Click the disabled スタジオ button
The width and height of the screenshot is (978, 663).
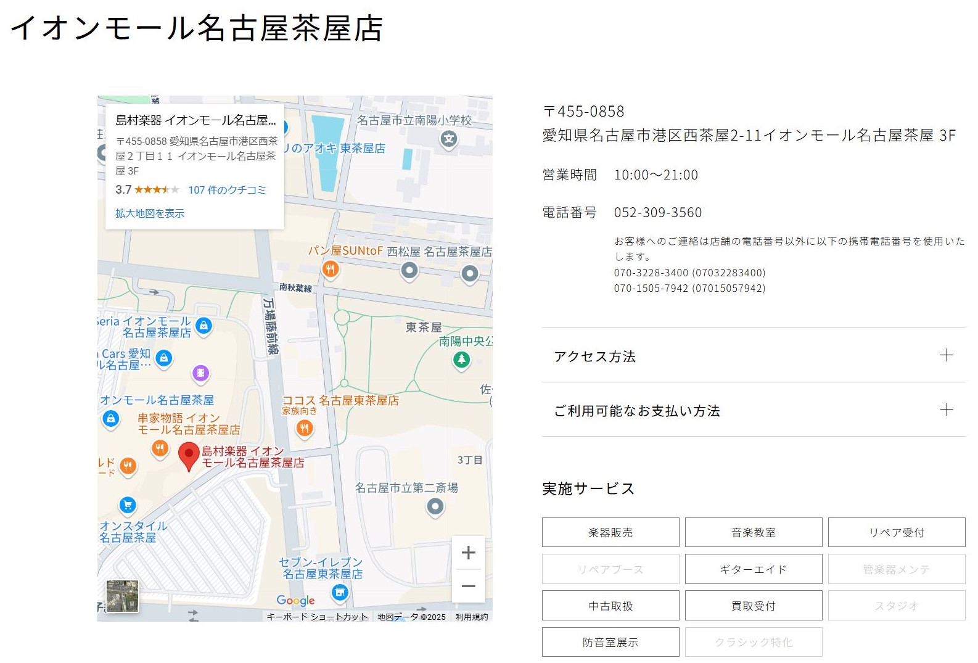[897, 606]
